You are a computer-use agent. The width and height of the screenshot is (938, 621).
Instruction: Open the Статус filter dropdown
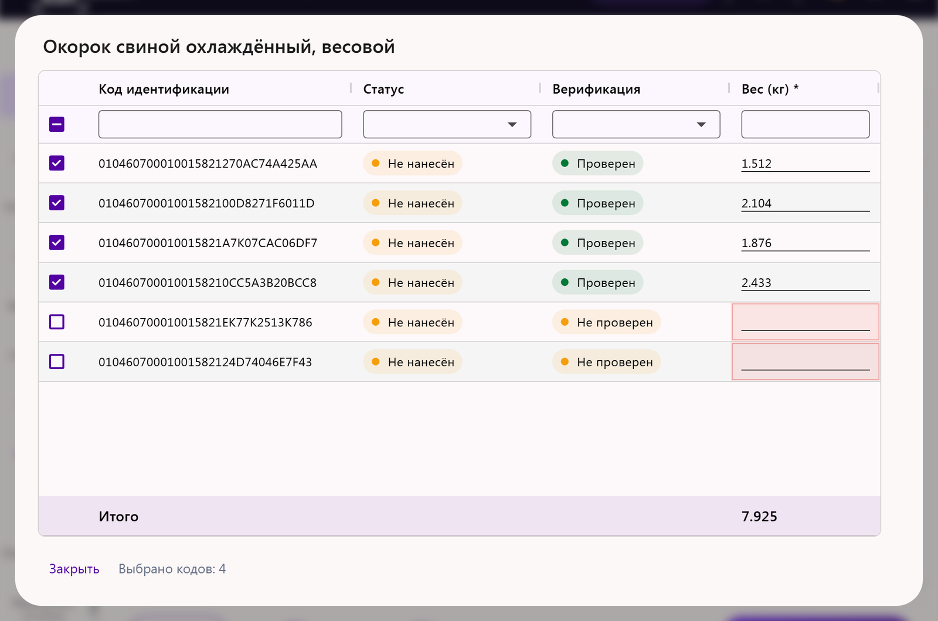(447, 124)
